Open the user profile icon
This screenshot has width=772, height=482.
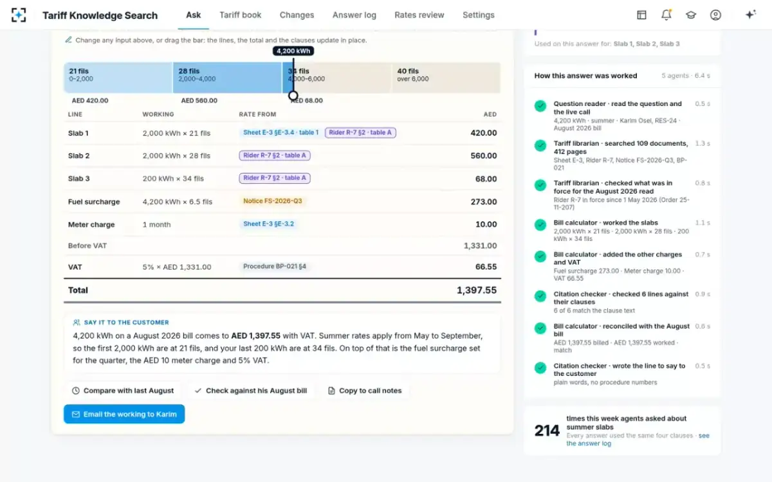(x=715, y=15)
